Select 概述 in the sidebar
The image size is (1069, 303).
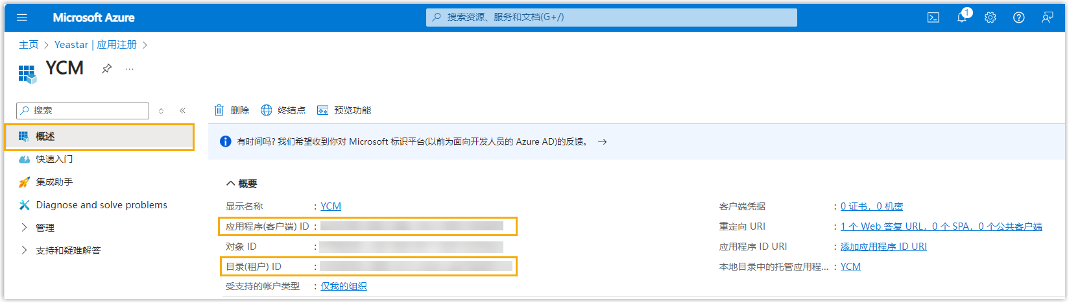pyautogui.click(x=45, y=136)
